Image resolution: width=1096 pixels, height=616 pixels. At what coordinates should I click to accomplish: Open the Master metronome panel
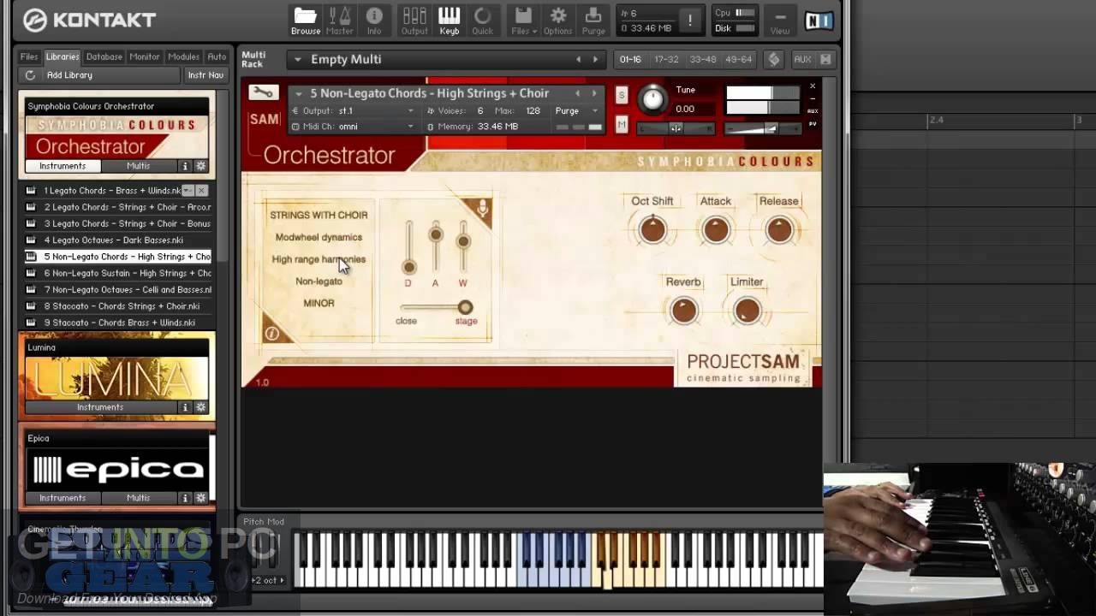[x=340, y=21]
